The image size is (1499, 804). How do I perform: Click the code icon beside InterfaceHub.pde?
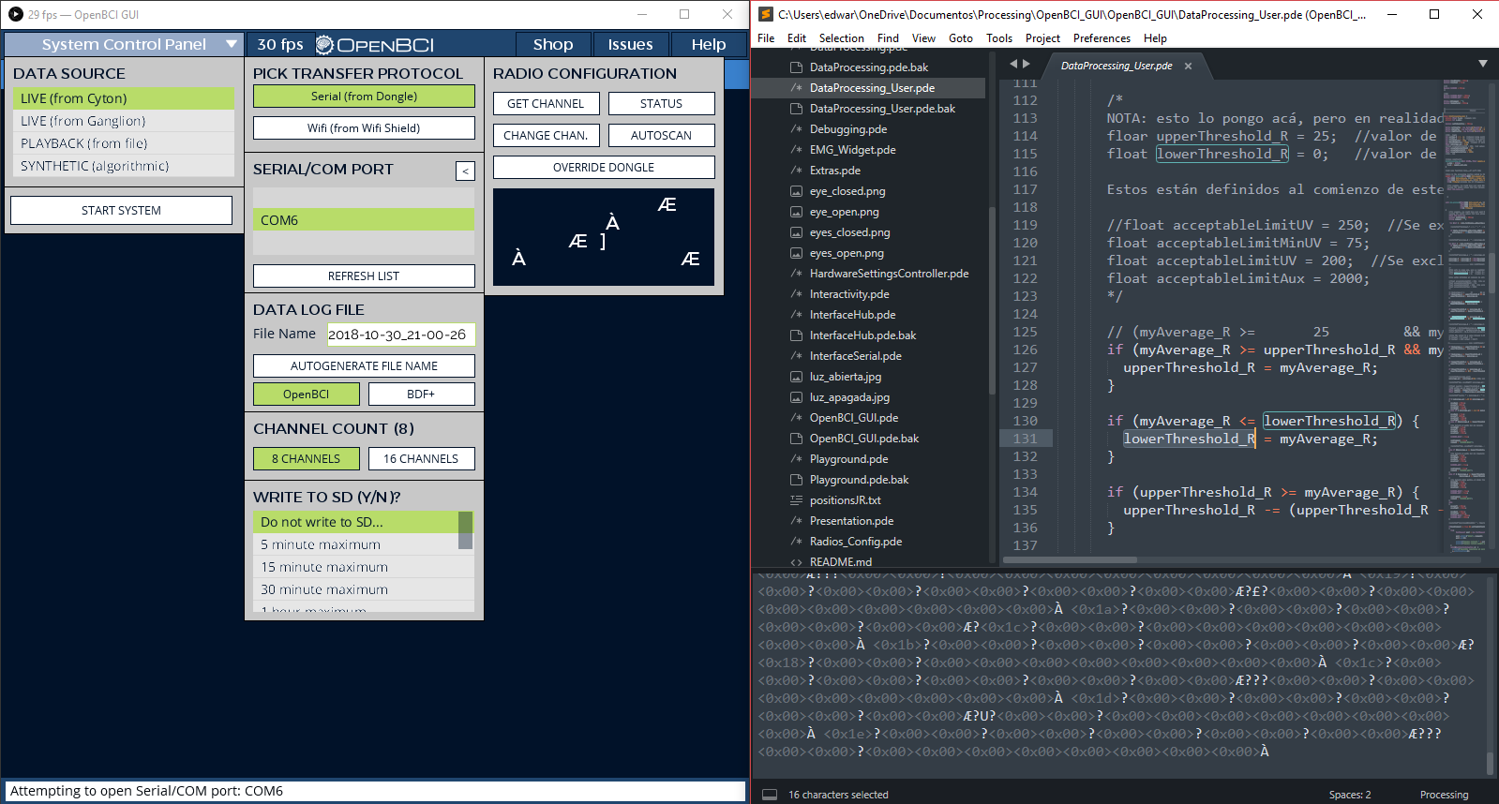796,315
